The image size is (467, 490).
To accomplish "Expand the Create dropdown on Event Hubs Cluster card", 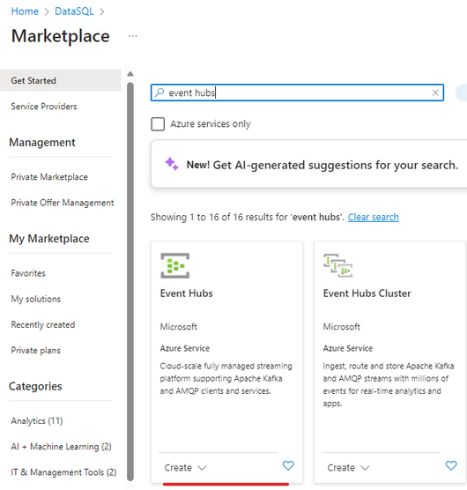I will tap(348, 467).
